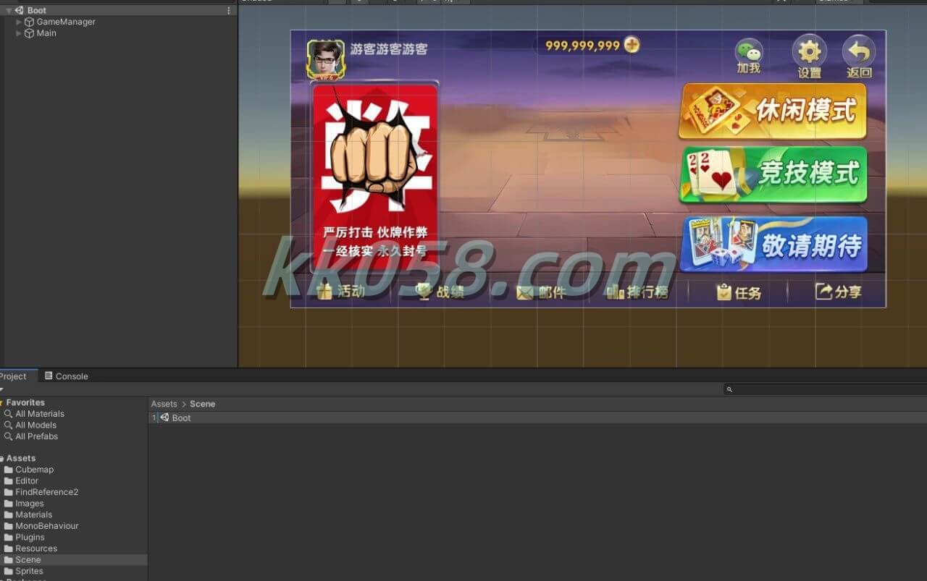Expand the GameManager object
The height and width of the screenshot is (581, 927).
click(x=19, y=22)
